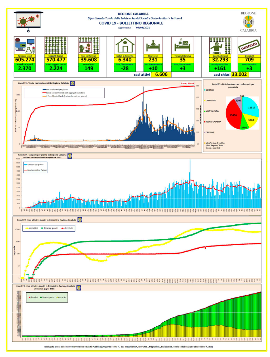Click the emblem beside Tamponi per giorno title

coord(70,156)
